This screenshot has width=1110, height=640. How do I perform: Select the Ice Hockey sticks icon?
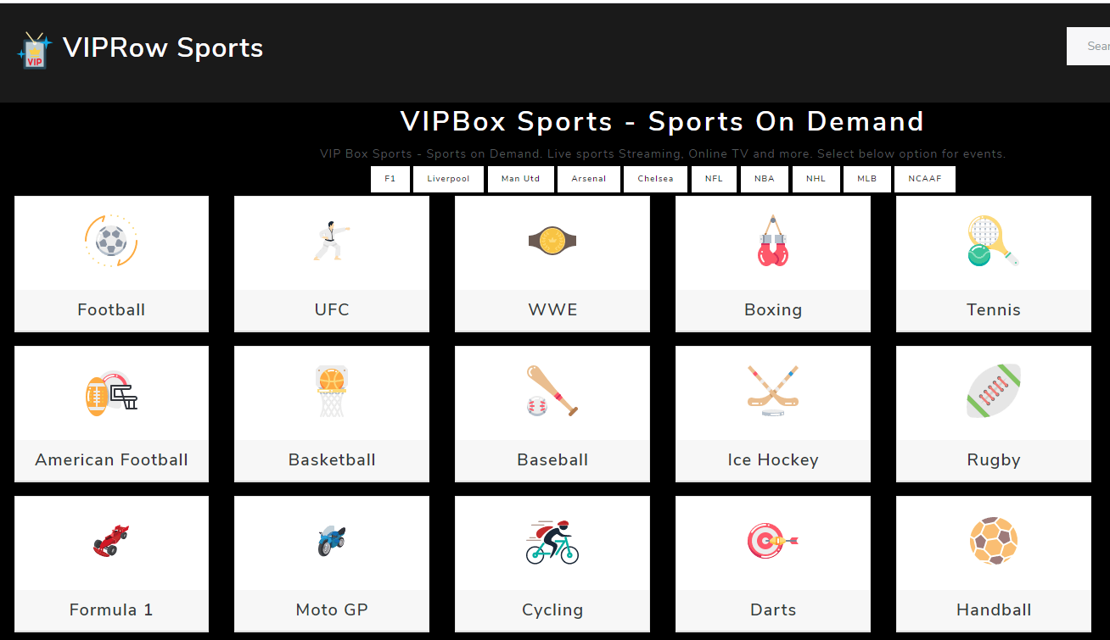pos(772,391)
